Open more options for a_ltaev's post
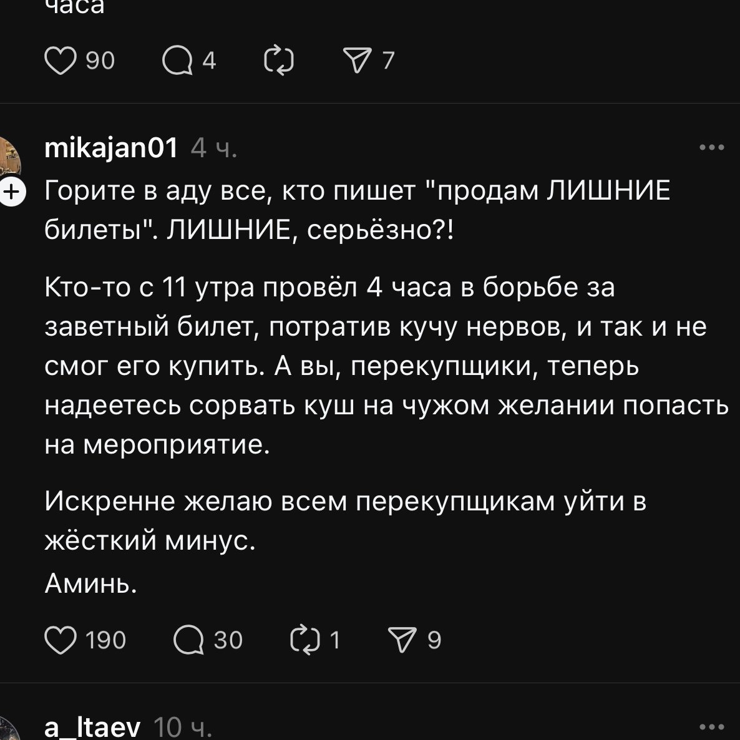740x740 pixels. coord(712,727)
